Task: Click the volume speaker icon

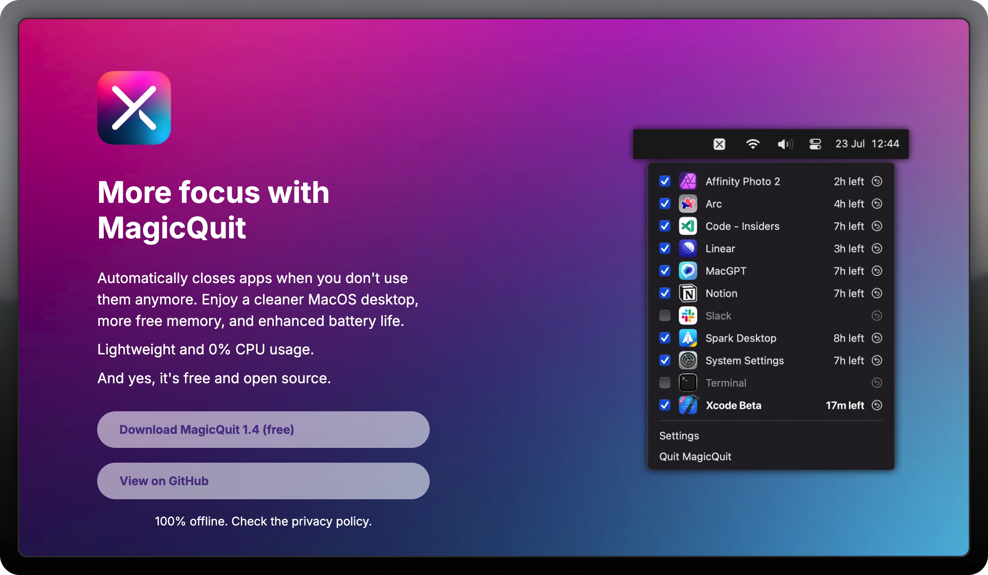Action: tap(785, 144)
